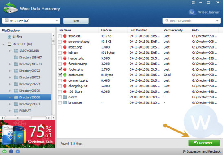Screen dimensions: 223x155
Task: Open the Input Keywords dropdown arrow
Action: [x=217, y=21]
